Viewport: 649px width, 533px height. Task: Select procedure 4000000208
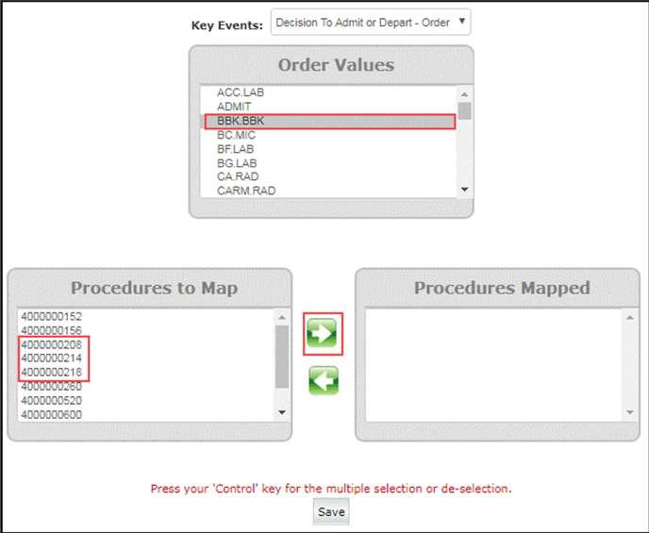[x=146, y=344]
